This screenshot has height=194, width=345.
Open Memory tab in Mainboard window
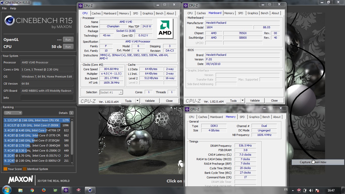[229, 13]
